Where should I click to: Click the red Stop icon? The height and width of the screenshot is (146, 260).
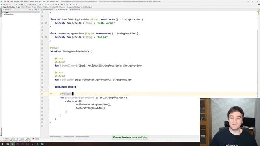tap(58, 4)
